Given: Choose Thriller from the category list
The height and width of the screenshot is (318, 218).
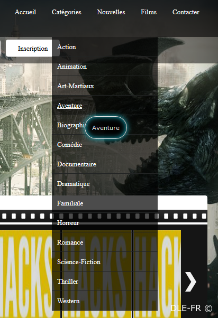Looking at the screenshot, I should (x=105, y=282).
